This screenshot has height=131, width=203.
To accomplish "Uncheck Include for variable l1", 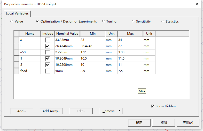I will tap(48, 59).
